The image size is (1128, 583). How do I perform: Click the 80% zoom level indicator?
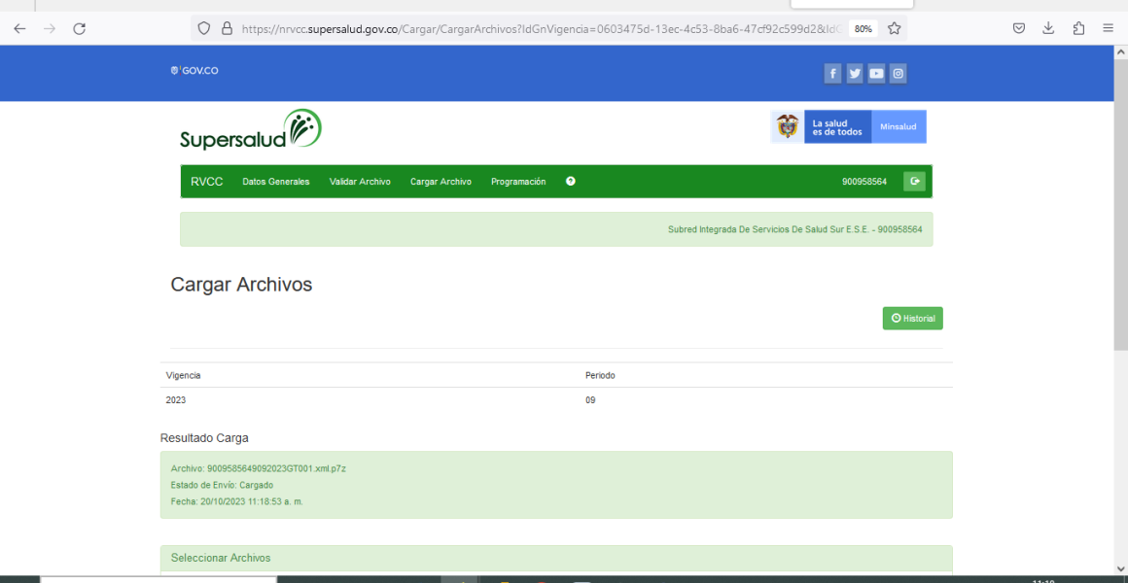(864, 29)
